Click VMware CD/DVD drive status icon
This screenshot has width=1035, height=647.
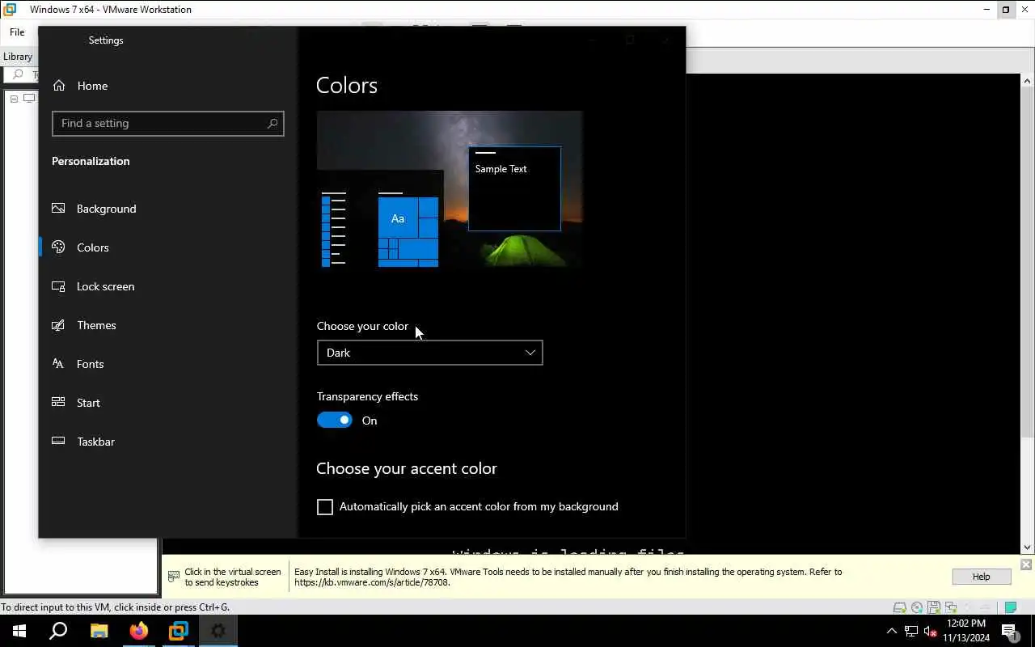tap(916, 607)
